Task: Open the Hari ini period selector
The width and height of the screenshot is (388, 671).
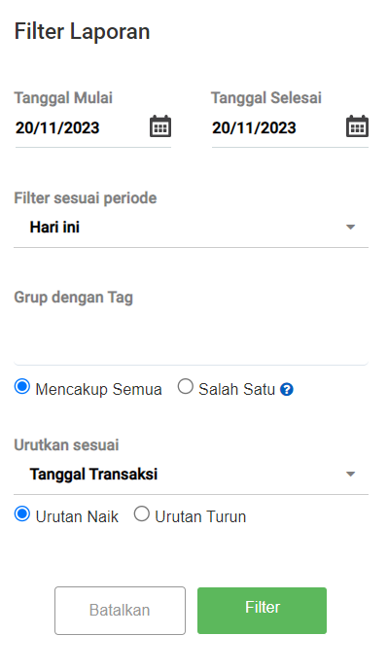Action: [191, 228]
